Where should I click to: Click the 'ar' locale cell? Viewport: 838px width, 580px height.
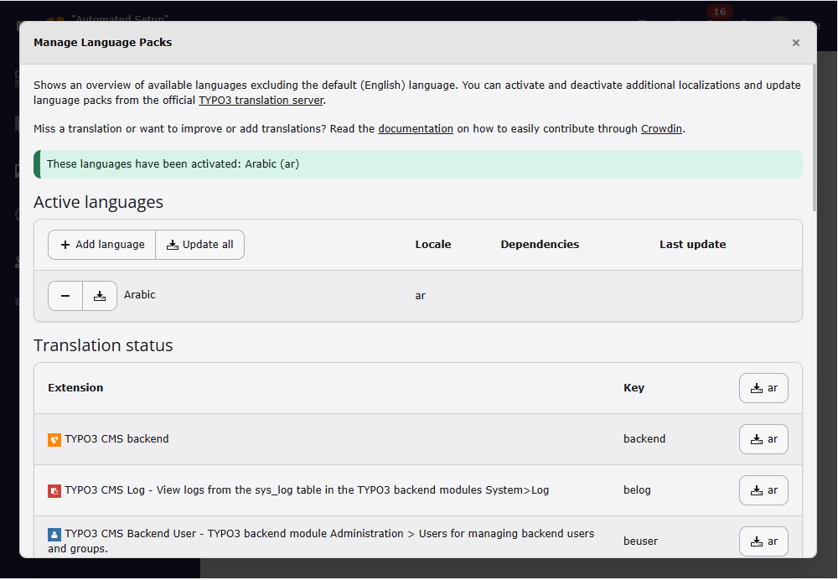[420, 296]
